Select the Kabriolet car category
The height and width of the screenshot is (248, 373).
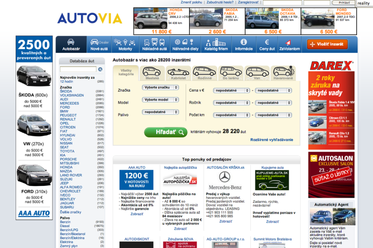coord(178,73)
